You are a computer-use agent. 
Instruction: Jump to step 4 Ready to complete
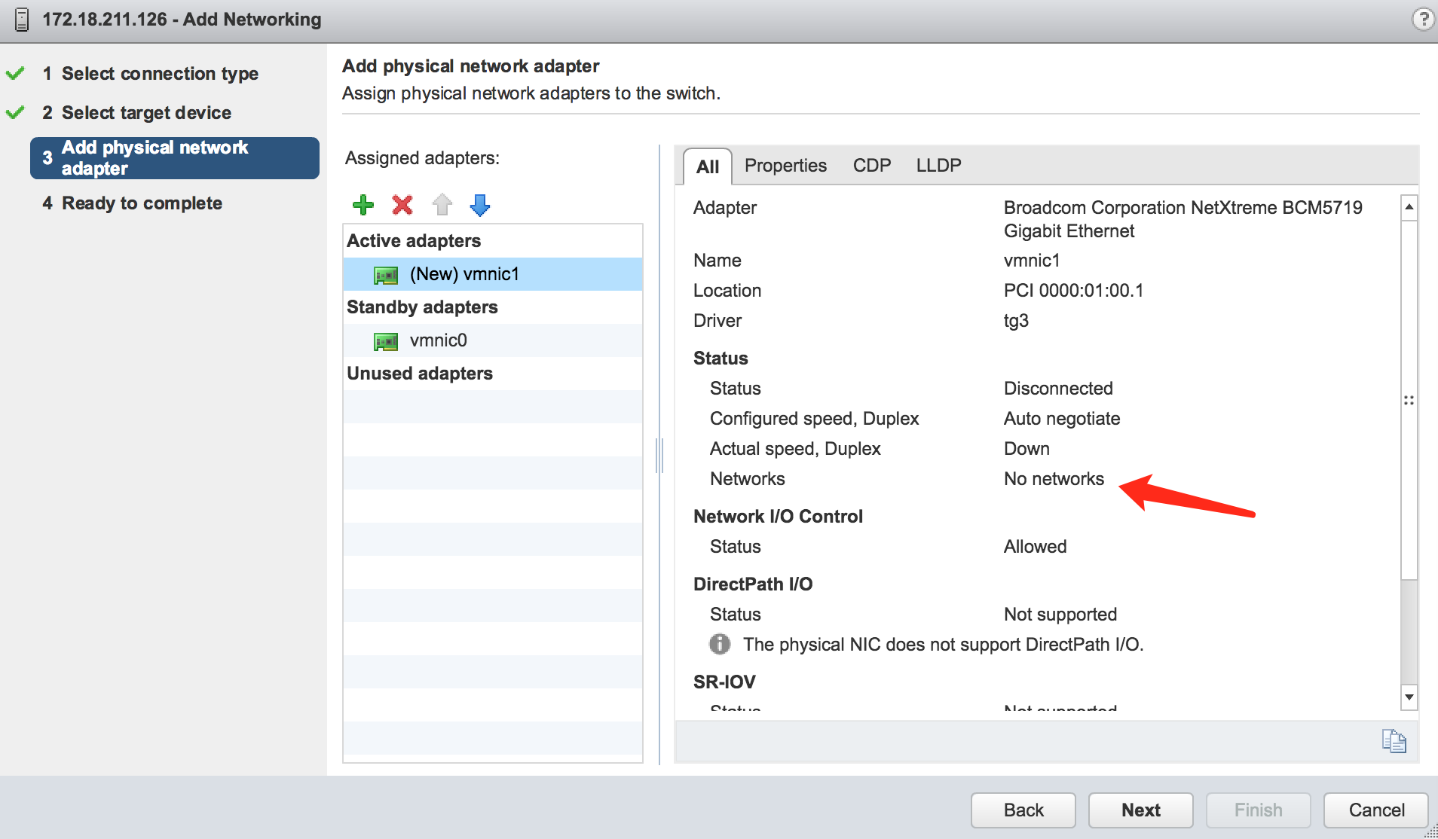click(142, 203)
